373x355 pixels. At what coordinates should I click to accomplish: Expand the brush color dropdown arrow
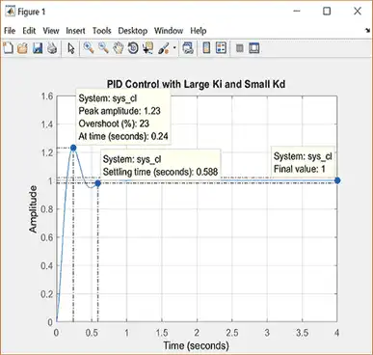[x=174, y=48]
